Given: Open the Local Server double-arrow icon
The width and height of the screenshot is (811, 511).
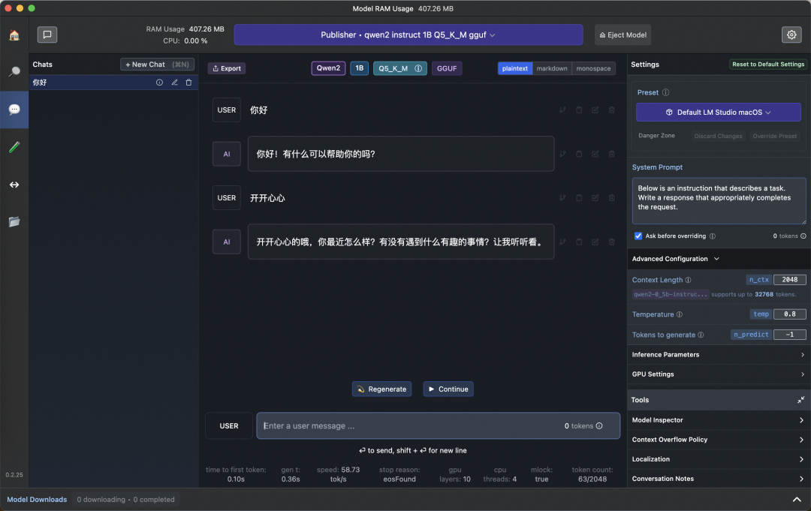Looking at the screenshot, I should pyautogui.click(x=14, y=185).
